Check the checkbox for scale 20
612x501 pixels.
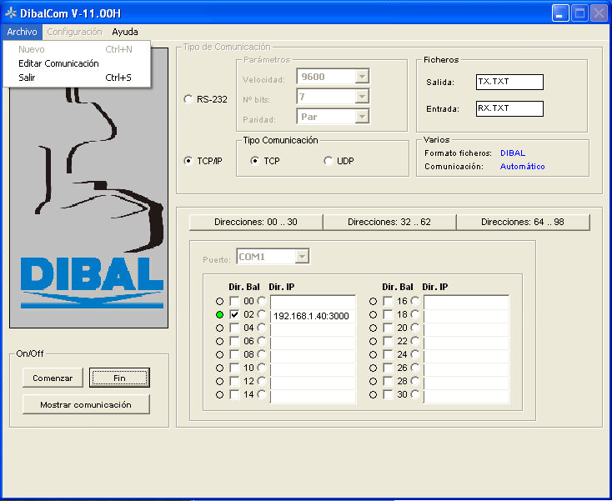coord(388,328)
